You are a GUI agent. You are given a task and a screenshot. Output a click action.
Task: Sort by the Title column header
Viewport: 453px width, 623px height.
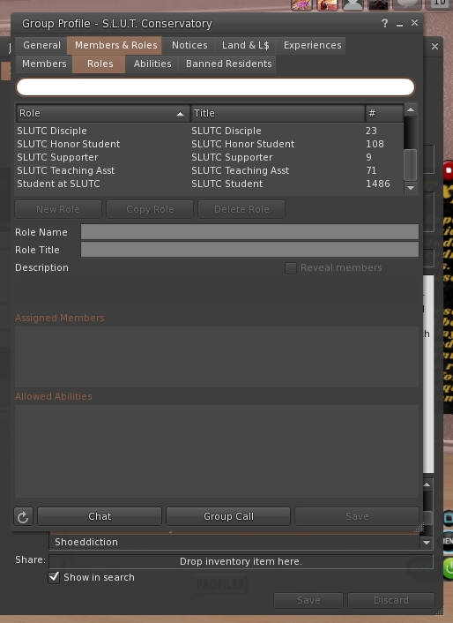278,113
